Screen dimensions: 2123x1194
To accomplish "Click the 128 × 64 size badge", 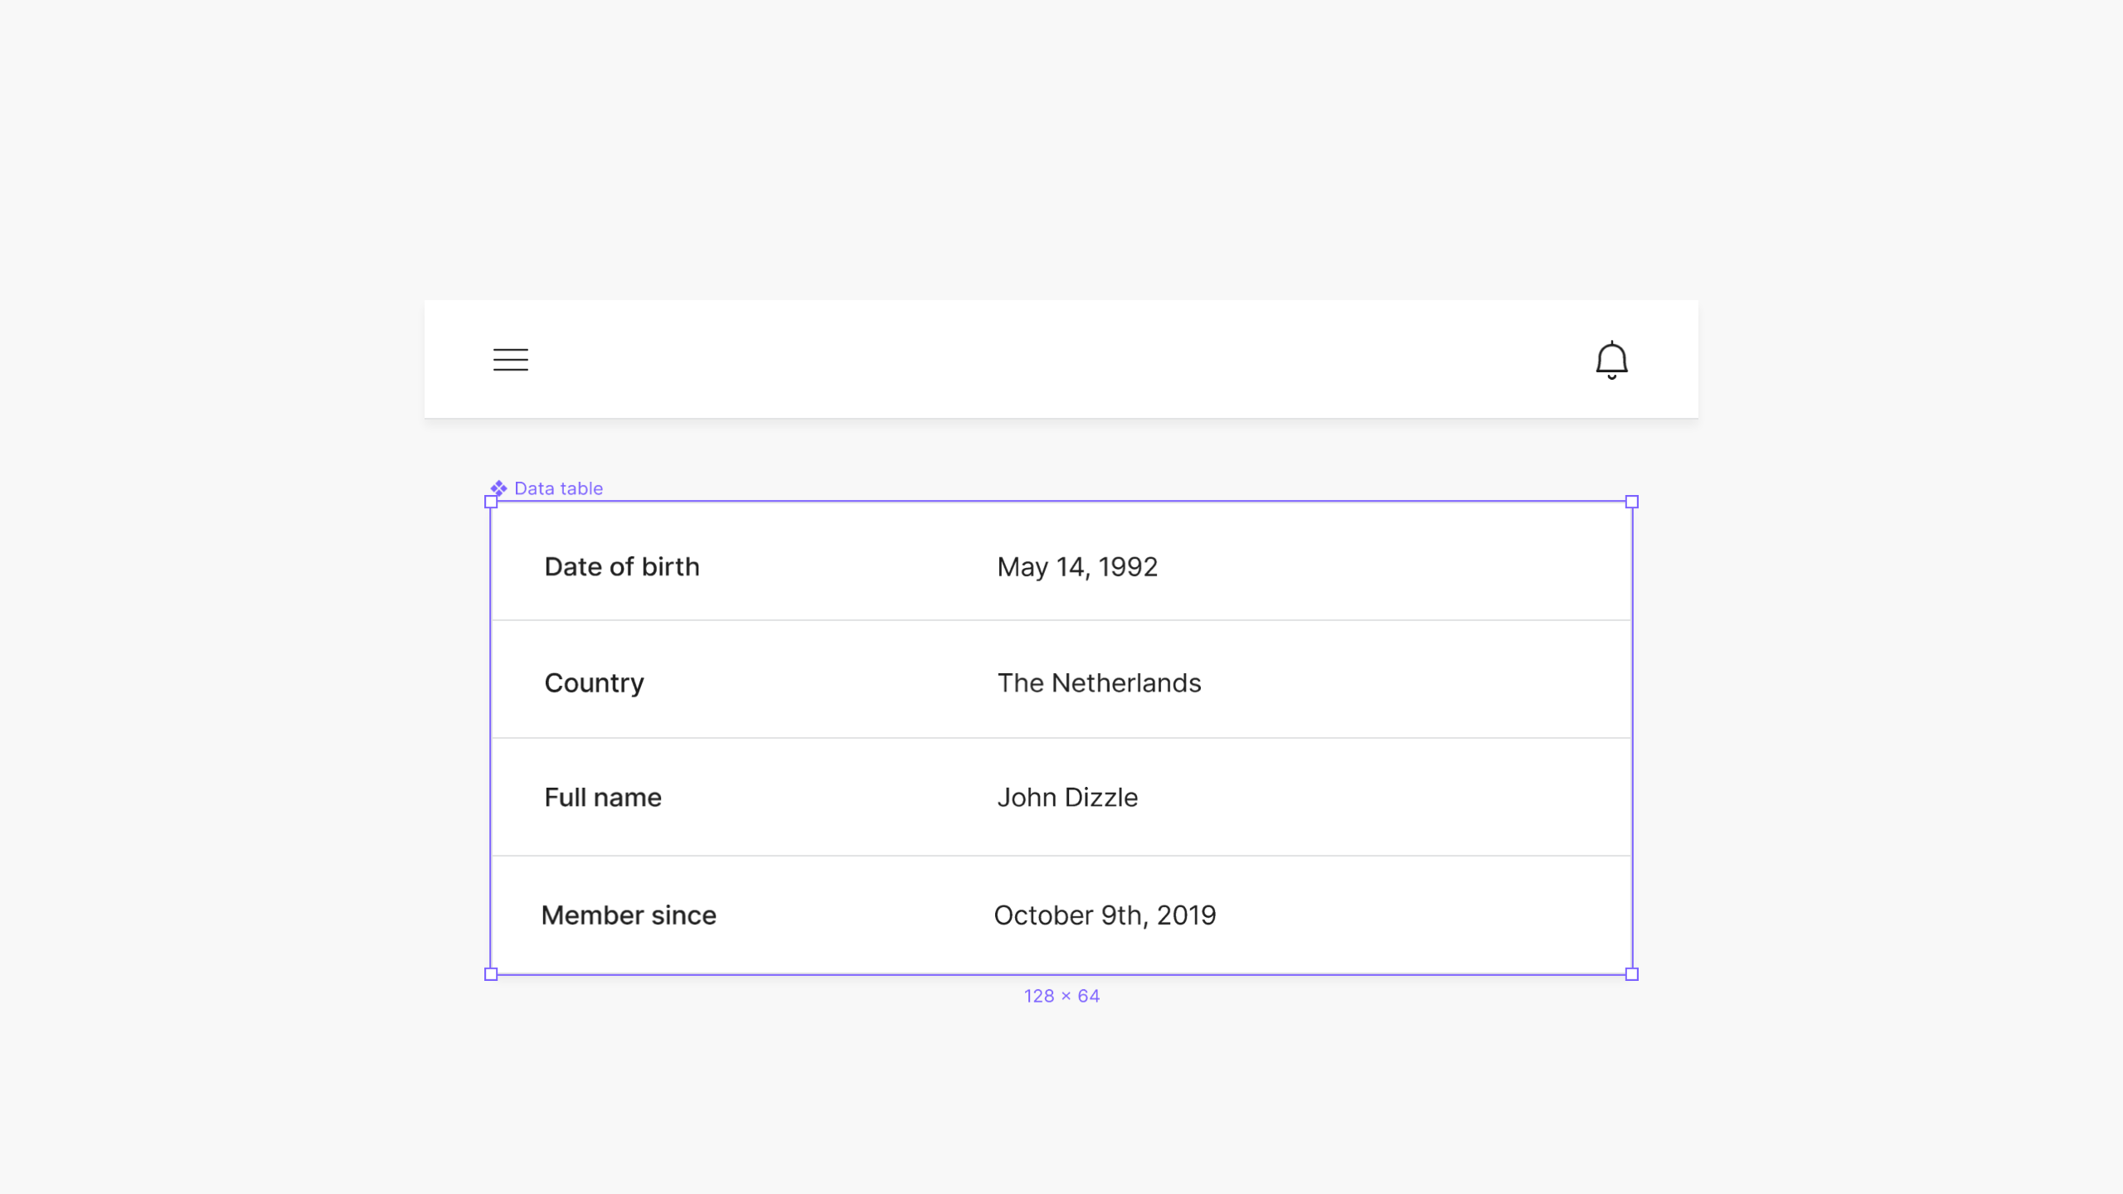I will click(x=1061, y=996).
